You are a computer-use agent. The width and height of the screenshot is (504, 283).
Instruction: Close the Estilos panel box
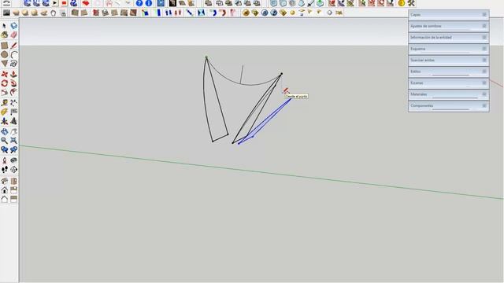coord(484,72)
